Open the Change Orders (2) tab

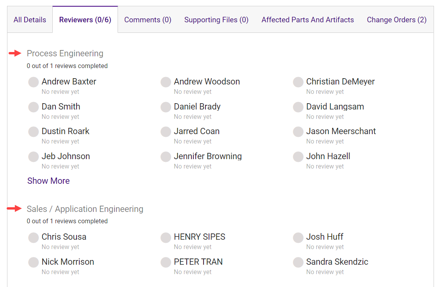pos(396,20)
